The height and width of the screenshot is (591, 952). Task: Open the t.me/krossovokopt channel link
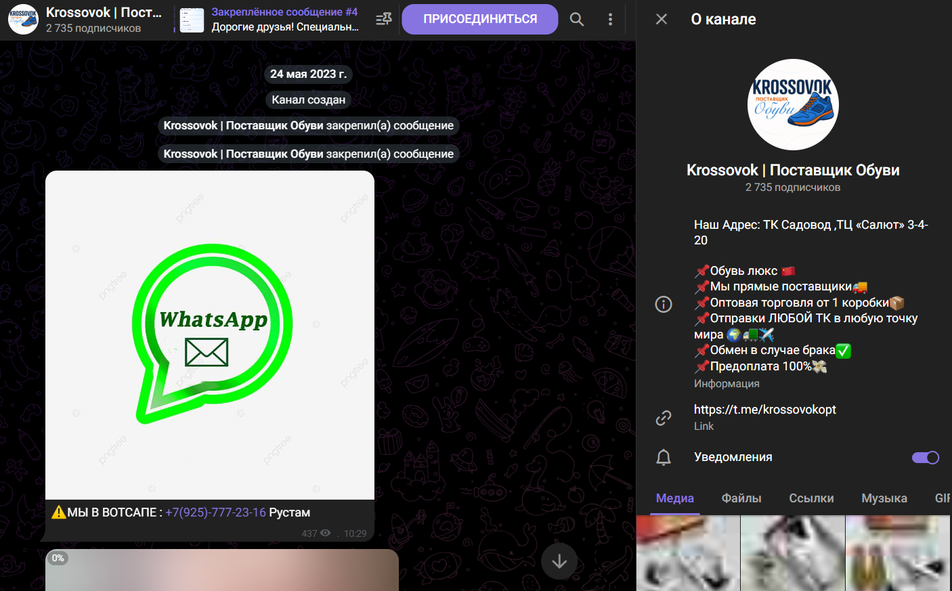click(x=764, y=410)
